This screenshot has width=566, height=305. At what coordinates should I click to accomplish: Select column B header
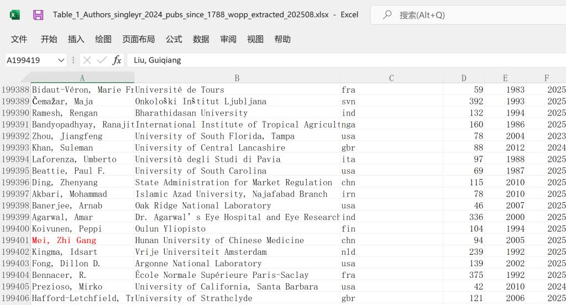pyautogui.click(x=237, y=78)
